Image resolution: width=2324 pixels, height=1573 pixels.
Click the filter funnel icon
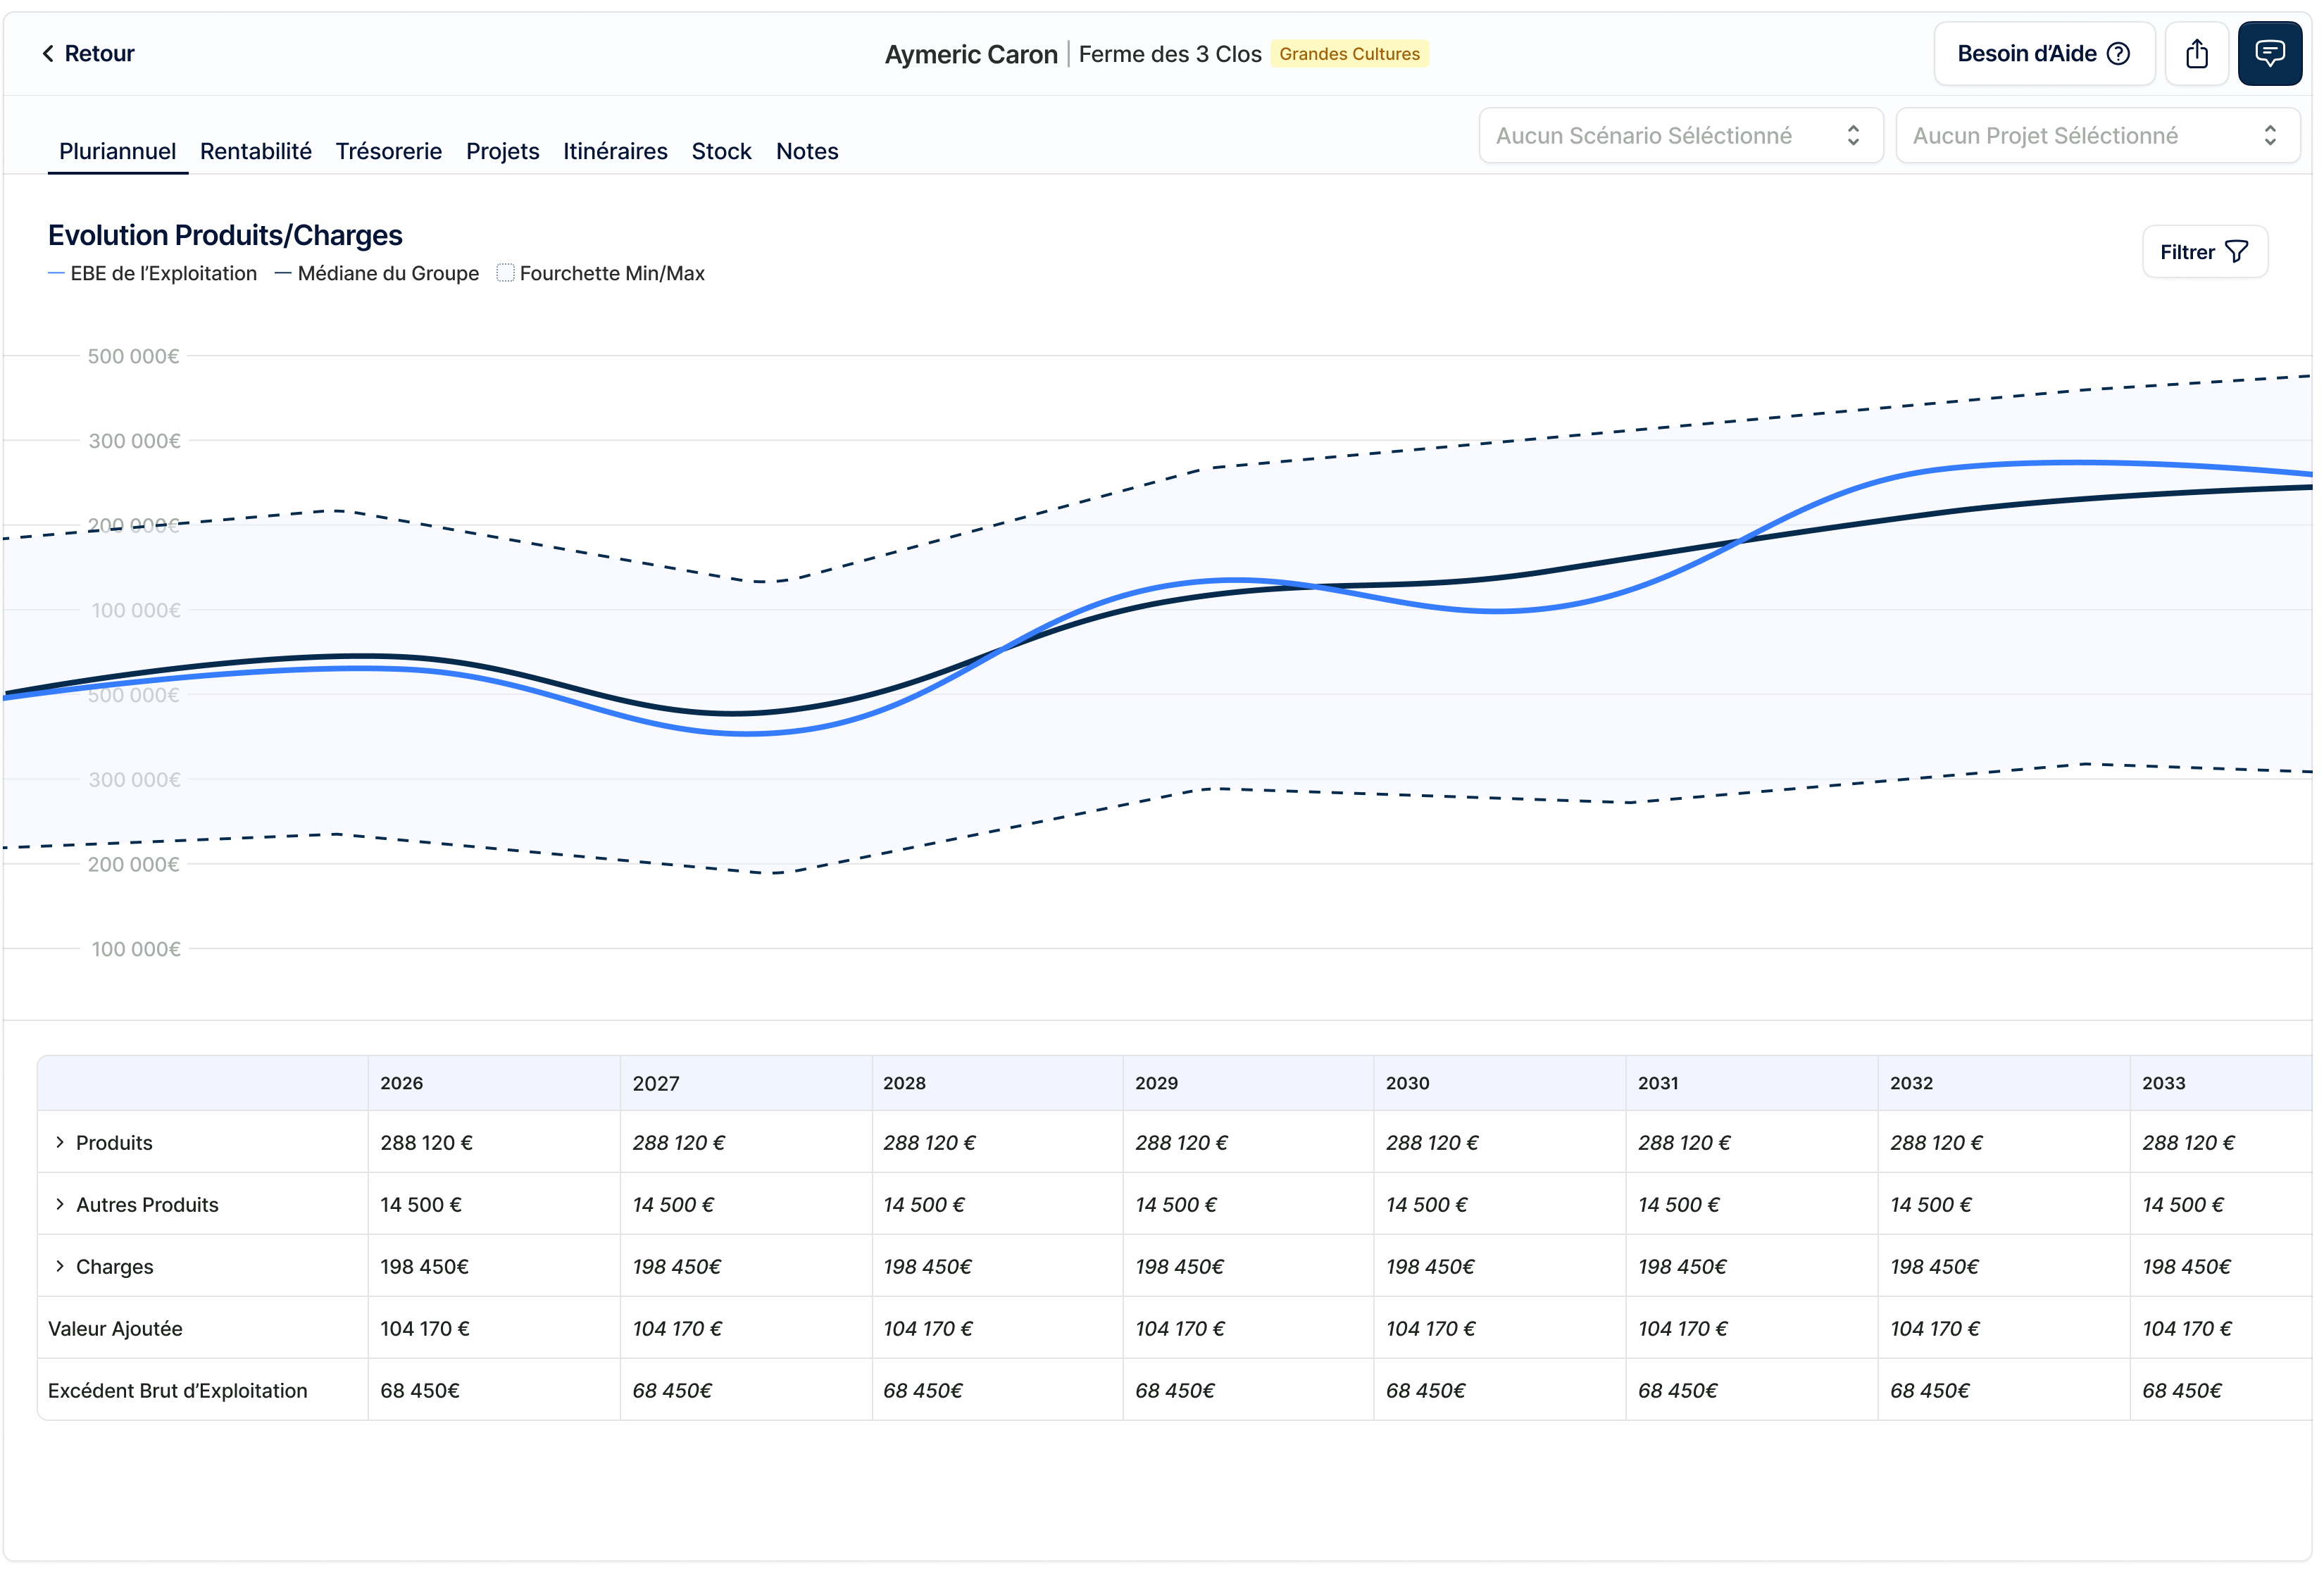click(x=2237, y=252)
